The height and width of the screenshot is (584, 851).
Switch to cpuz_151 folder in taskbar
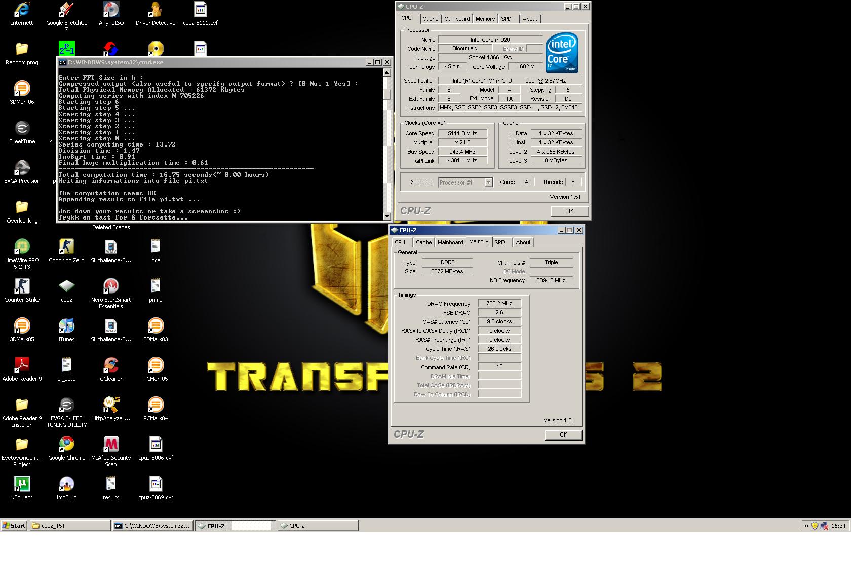[70, 526]
